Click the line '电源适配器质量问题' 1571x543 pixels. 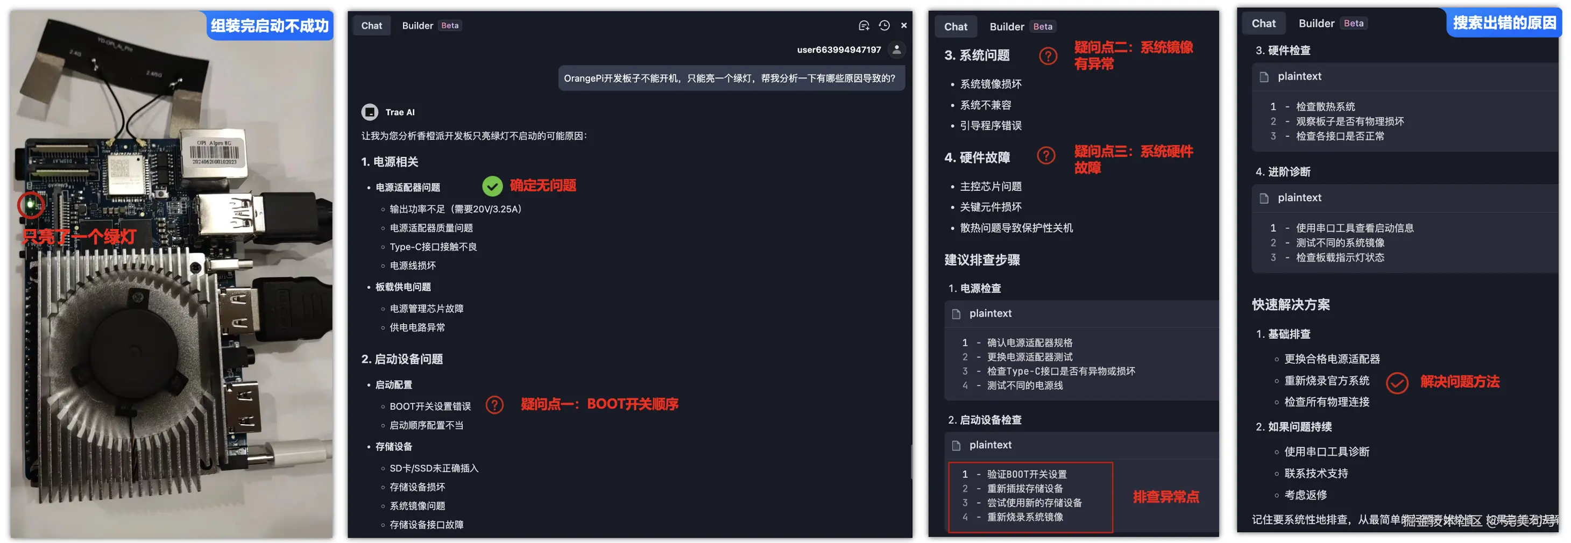[431, 228]
